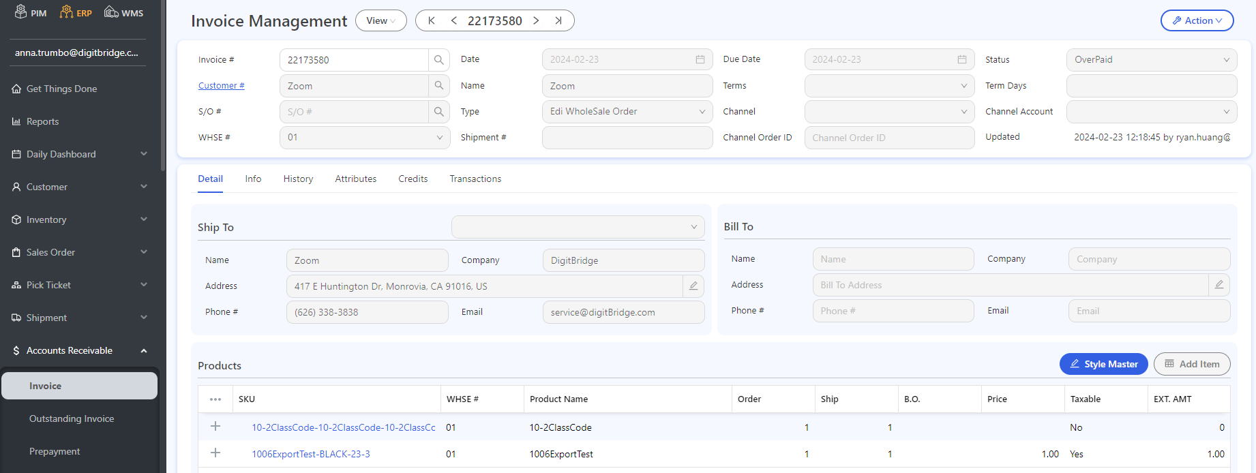Viewport: 1256px width, 473px height.
Task: Click the Shipment # input field
Action: 627,138
